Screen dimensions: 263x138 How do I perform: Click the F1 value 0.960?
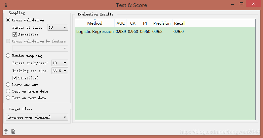click(145, 31)
